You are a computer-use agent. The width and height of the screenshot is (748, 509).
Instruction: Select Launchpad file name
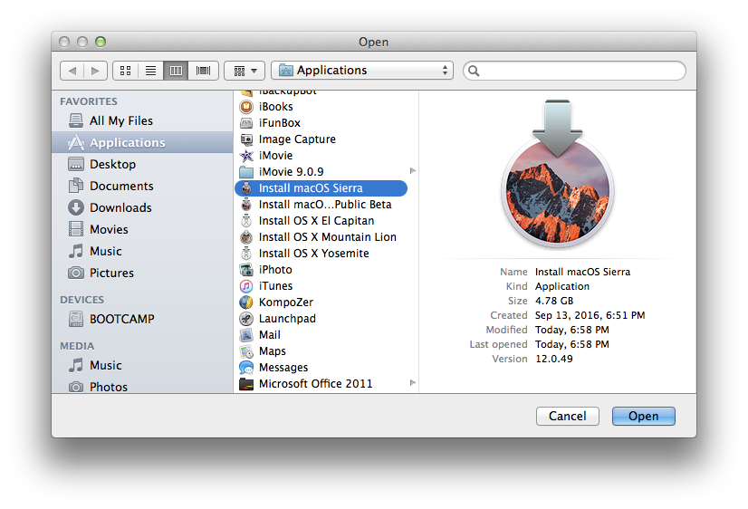point(287,318)
